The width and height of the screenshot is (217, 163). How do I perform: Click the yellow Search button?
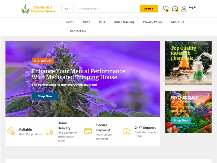coord(149,8)
